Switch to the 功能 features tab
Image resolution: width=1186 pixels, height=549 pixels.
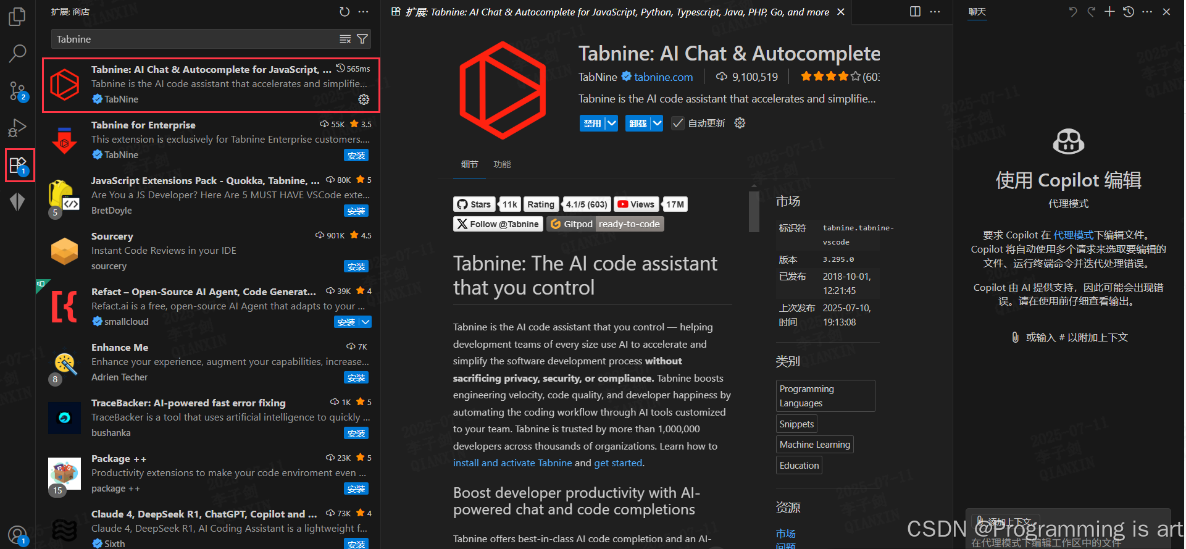coord(502,164)
